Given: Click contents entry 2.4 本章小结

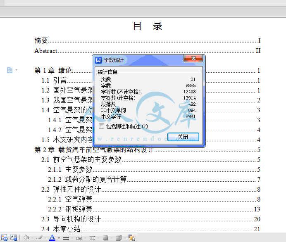Looking at the screenshot, I should (151, 229).
